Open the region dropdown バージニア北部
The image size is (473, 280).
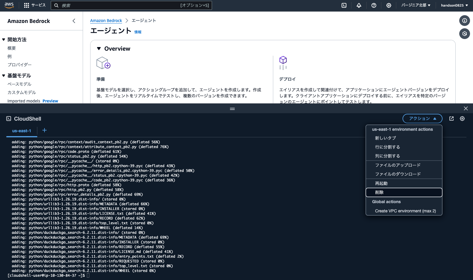tap(416, 5)
